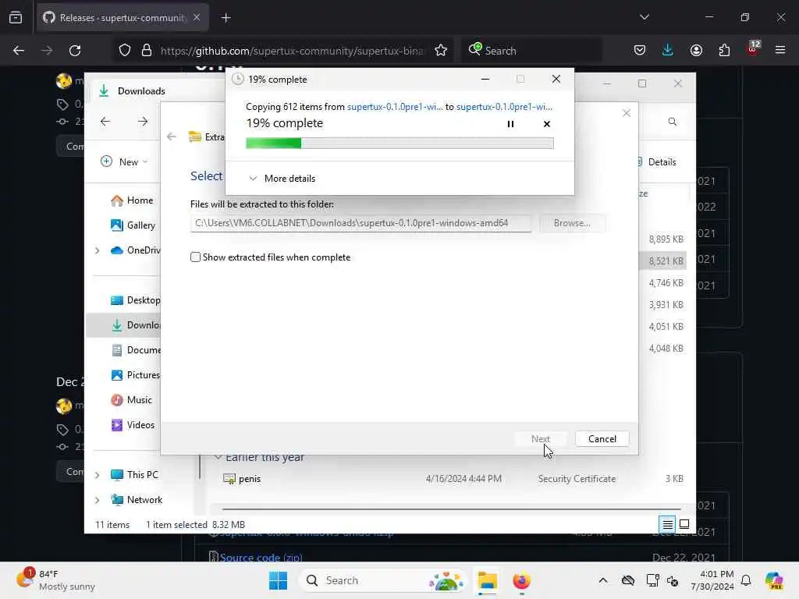799x599 pixels.
Task: Select Videos in the sidebar
Action: click(133, 425)
